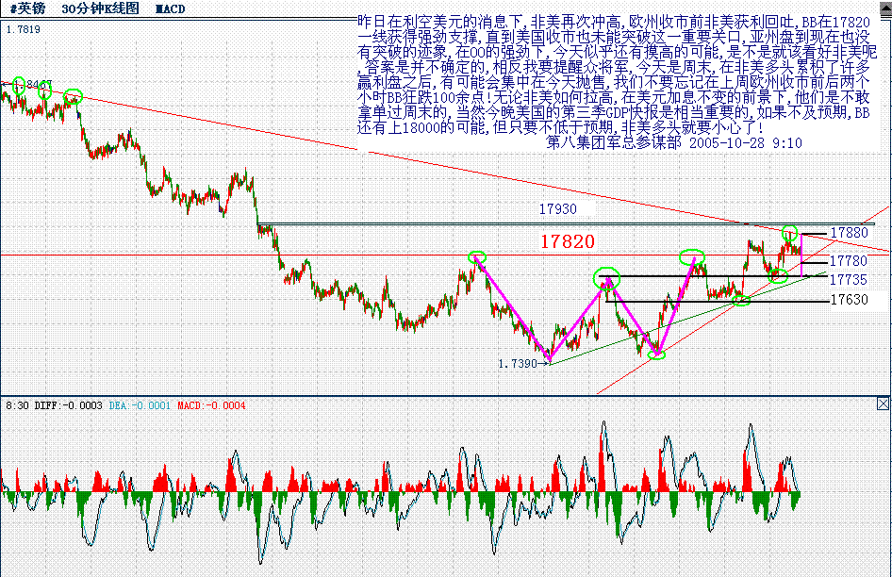Click the red 17820 level label
The image size is (892, 577).
pos(568,242)
